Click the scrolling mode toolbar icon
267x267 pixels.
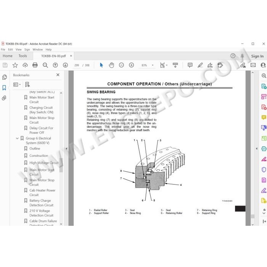pos(175,65)
